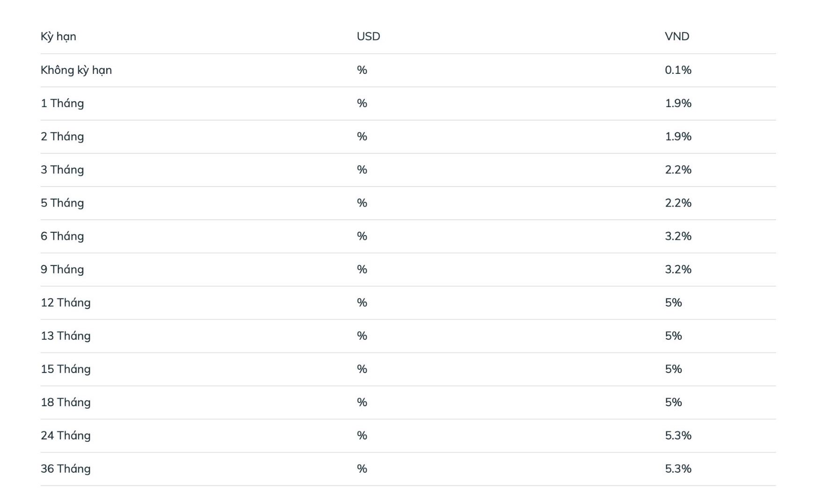Image resolution: width=814 pixels, height=503 pixels.
Task: Select the "Không kỳ hạn" row label
Action: coord(76,70)
